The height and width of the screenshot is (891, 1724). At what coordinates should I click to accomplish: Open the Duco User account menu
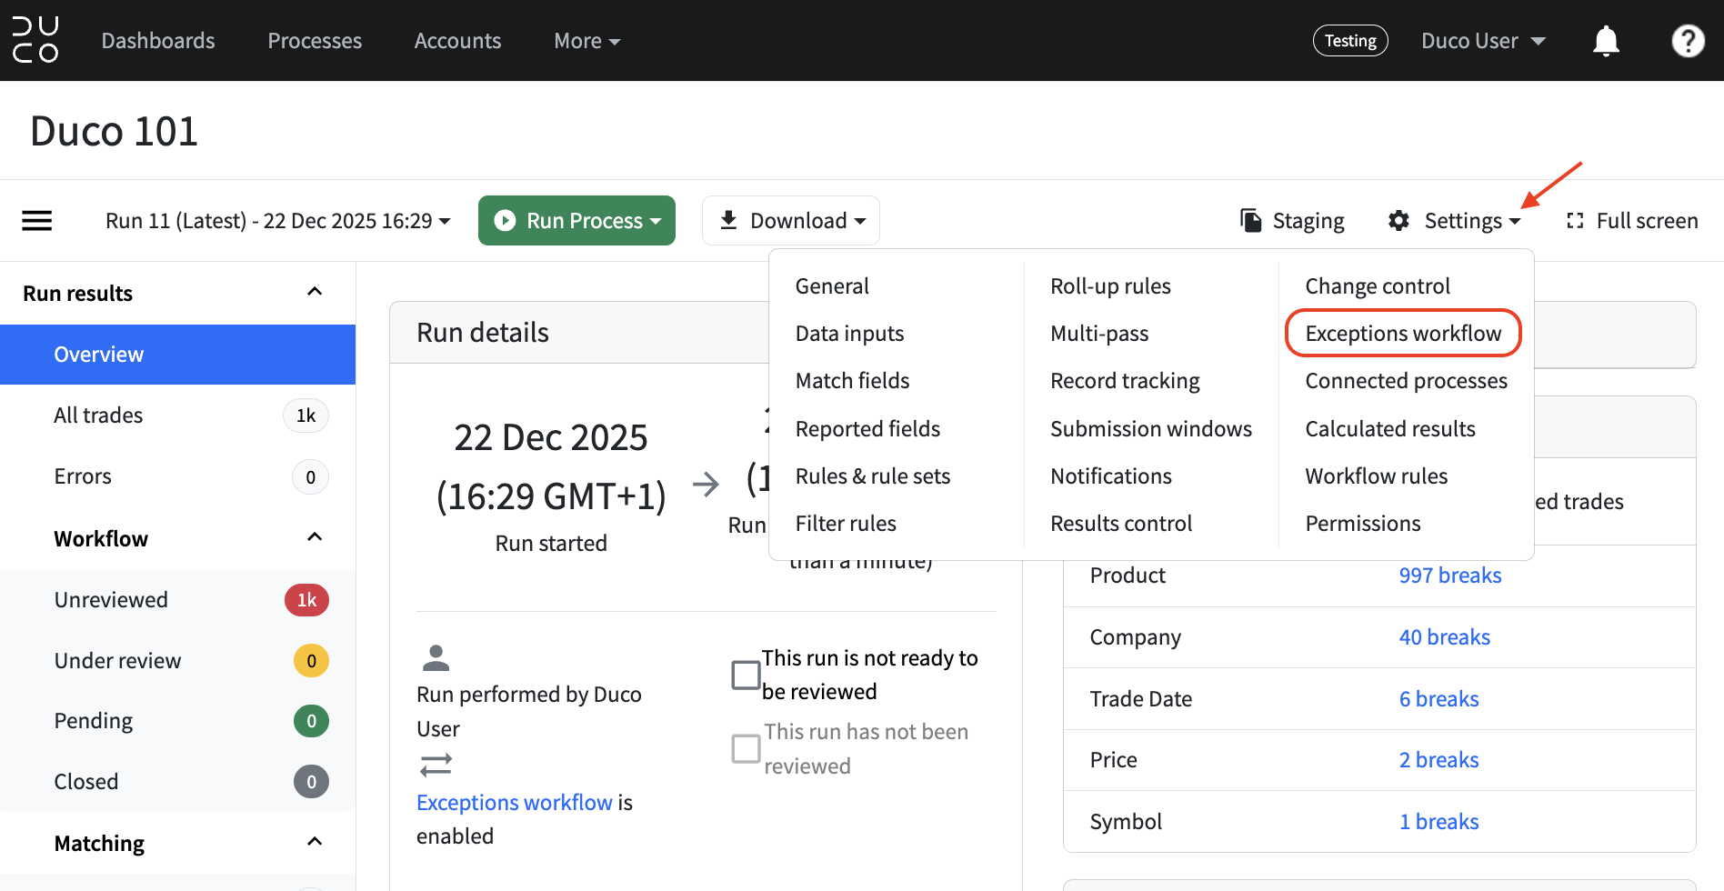pos(1483,41)
